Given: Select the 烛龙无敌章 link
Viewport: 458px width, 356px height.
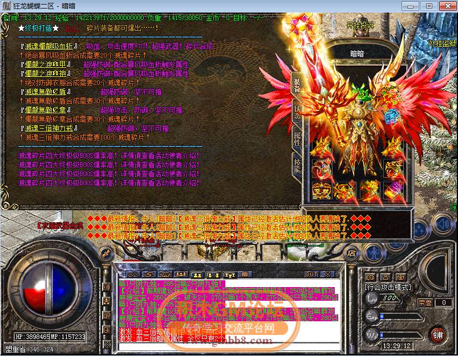Looking at the screenshot, I should coord(45,110).
